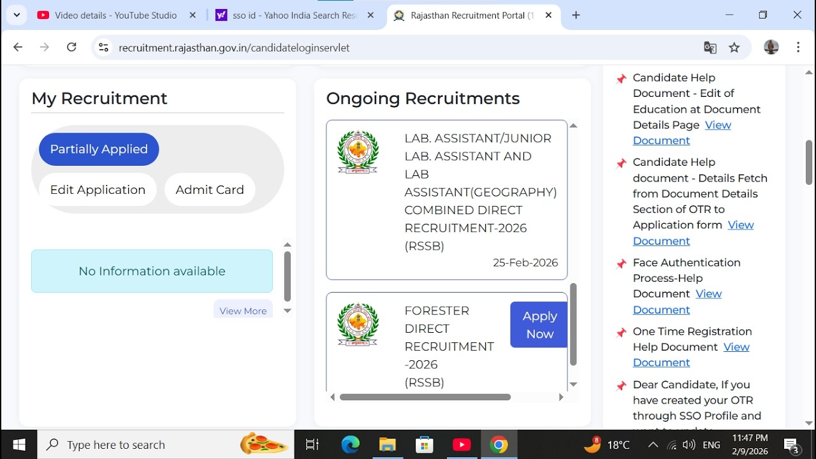
Task: Open the notification center icon
Action: pos(792,445)
